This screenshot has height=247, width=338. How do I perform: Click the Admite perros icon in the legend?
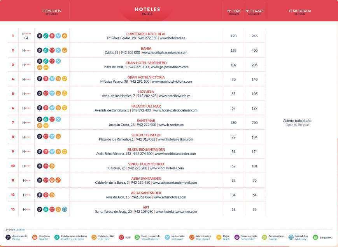(x=192, y=237)
